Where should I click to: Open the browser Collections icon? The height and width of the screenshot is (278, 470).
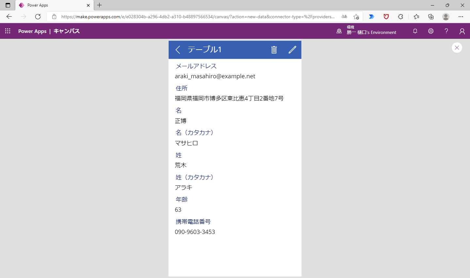click(431, 17)
